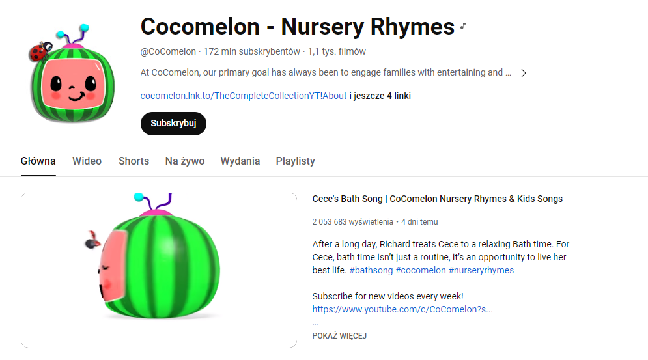This screenshot has height=360, width=648.
Task: Expand the channel description with the chevron arrow
Action: (x=523, y=73)
